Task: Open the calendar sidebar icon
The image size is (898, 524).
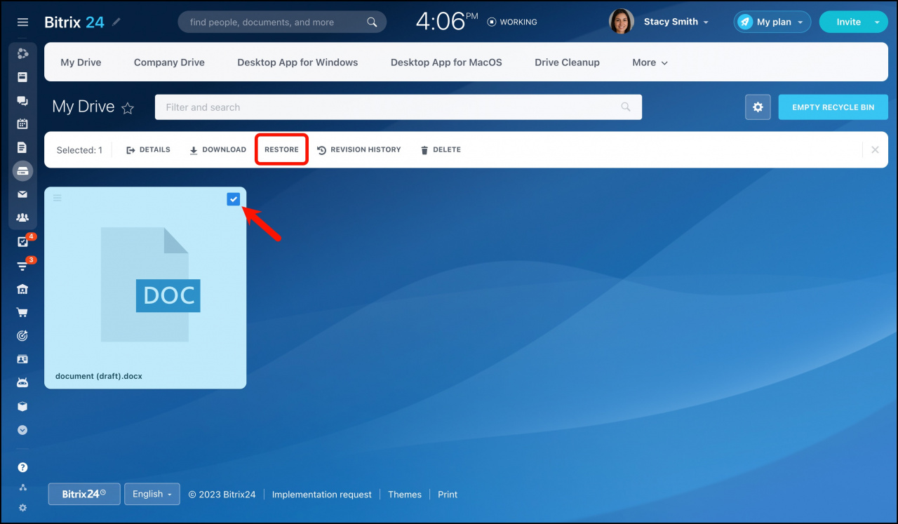Action: pyautogui.click(x=22, y=123)
